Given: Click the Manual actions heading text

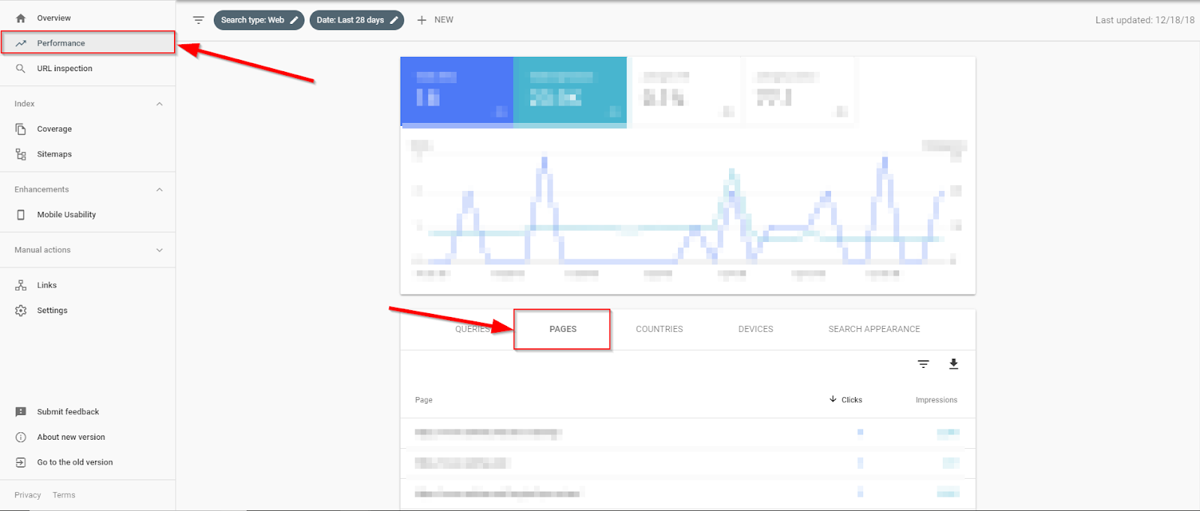Looking at the screenshot, I should pos(42,250).
